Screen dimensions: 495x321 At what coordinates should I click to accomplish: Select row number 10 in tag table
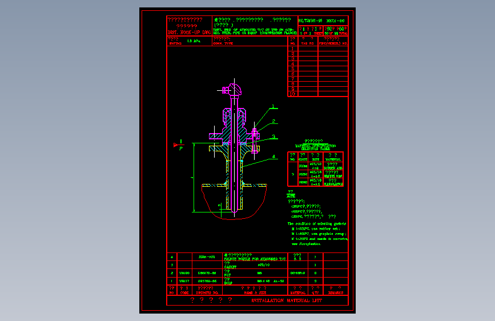pyautogui.click(x=292, y=94)
